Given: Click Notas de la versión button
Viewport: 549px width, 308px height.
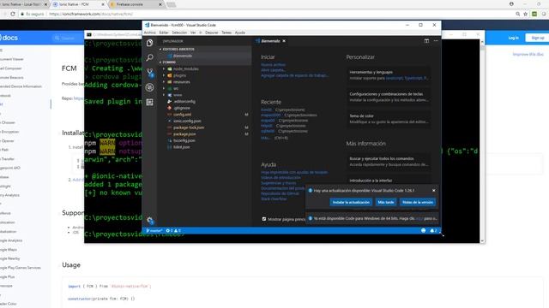Looking at the screenshot, I should [x=418, y=202].
